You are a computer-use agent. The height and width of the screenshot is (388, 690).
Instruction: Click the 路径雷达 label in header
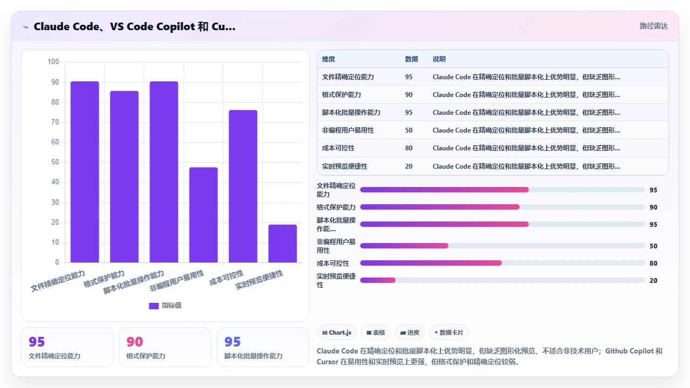pyautogui.click(x=654, y=26)
